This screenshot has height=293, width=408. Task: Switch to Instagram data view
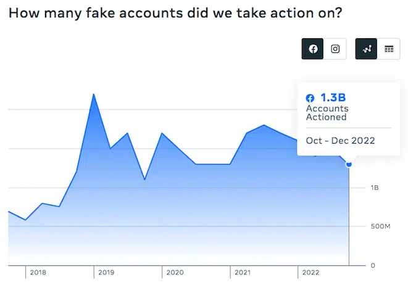pos(335,49)
